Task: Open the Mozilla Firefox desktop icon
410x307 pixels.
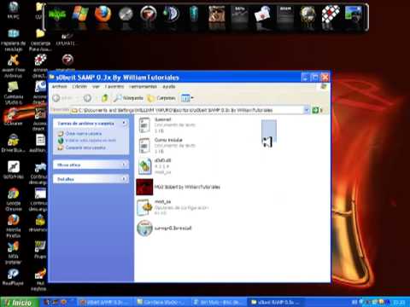Action: tap(13, 226)
